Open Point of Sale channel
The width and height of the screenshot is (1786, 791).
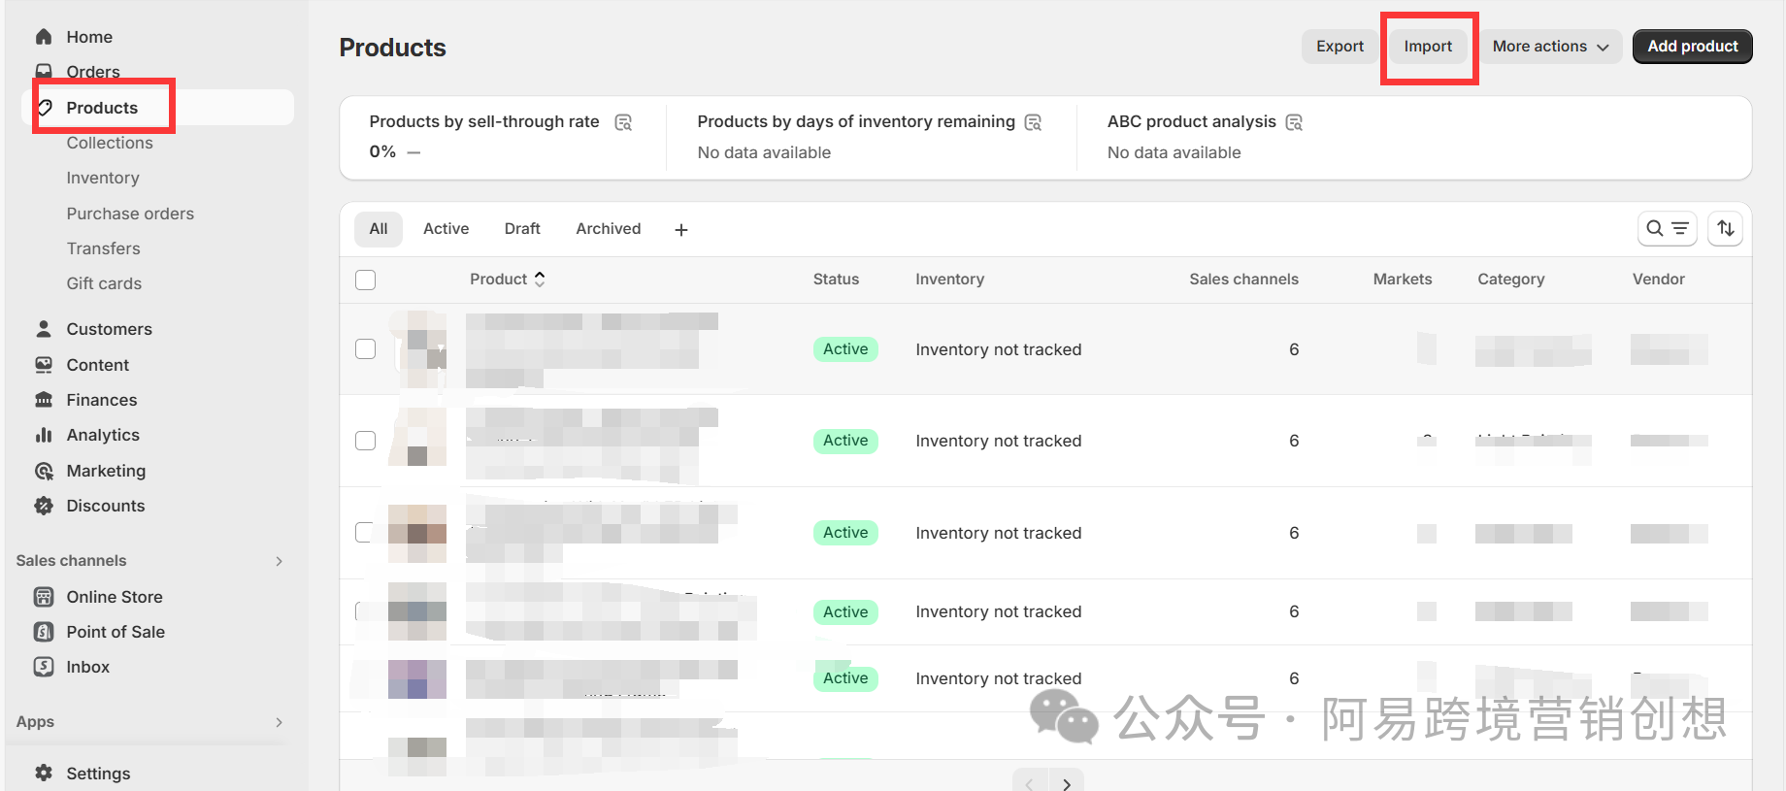point(115,632)
